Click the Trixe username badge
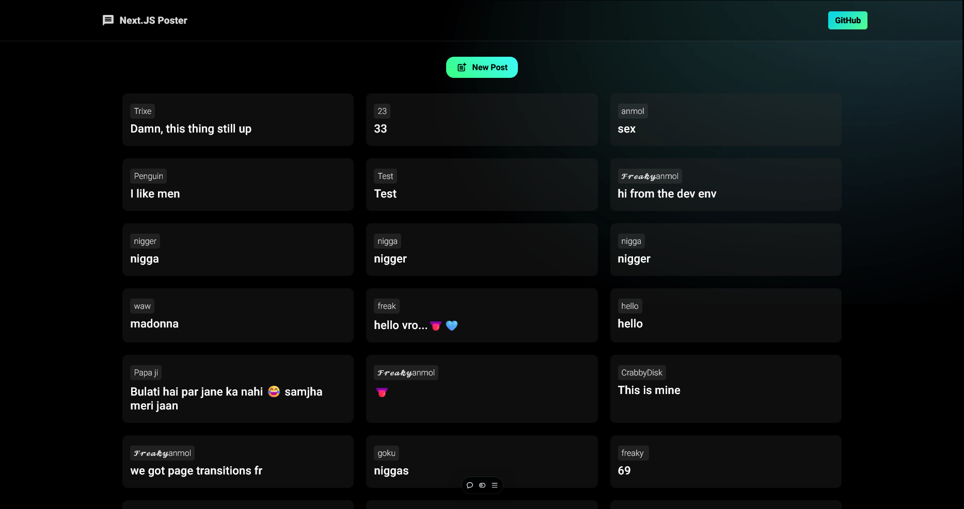964x509 pixels. click(142, 111)
